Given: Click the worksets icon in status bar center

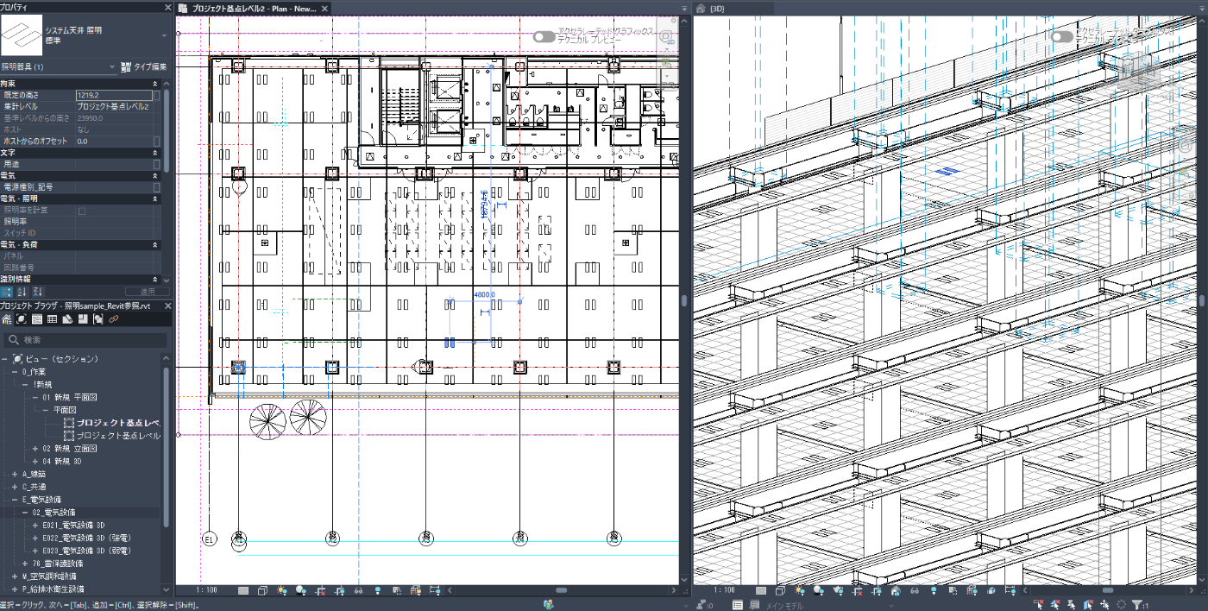Looking at the screenshot, I should (551, 605).
